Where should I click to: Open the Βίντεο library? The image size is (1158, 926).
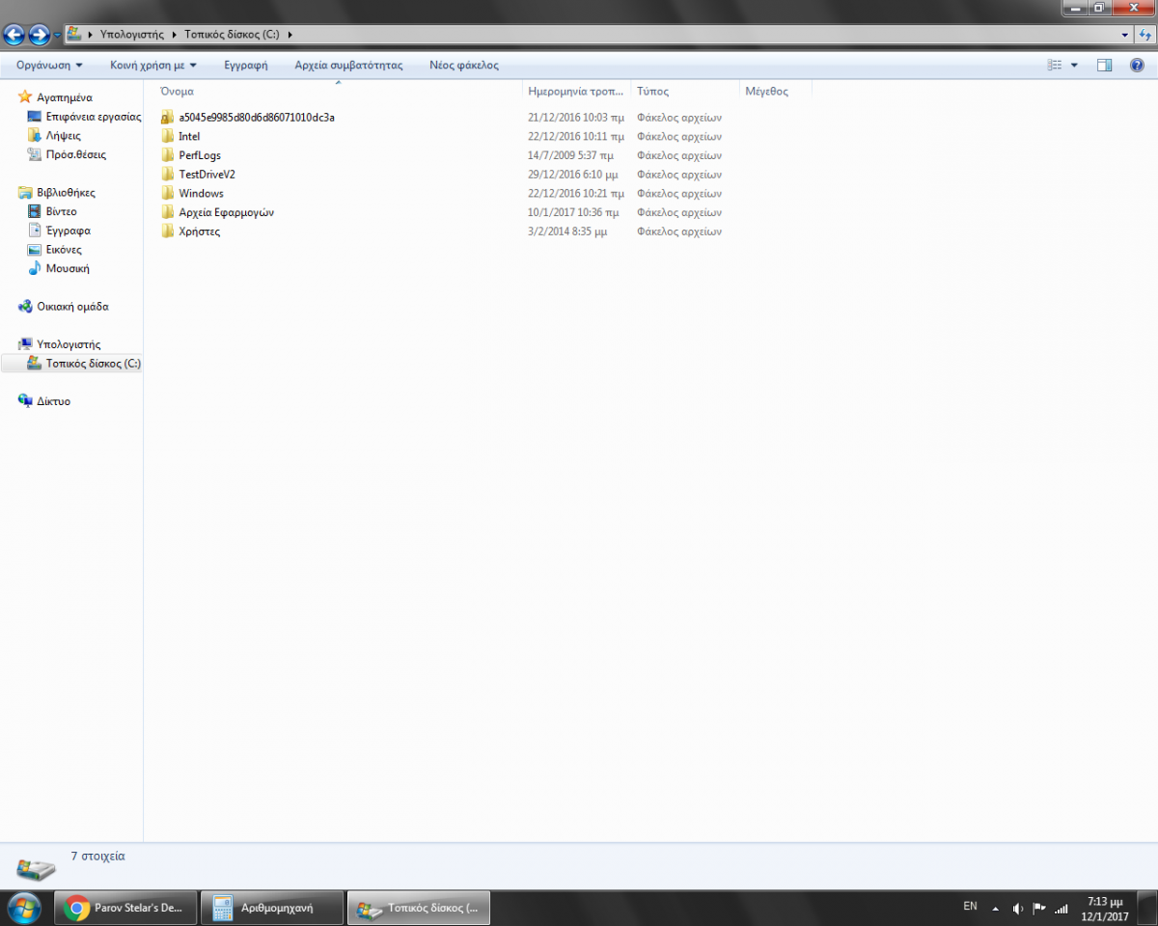click(x=61, y=211)
